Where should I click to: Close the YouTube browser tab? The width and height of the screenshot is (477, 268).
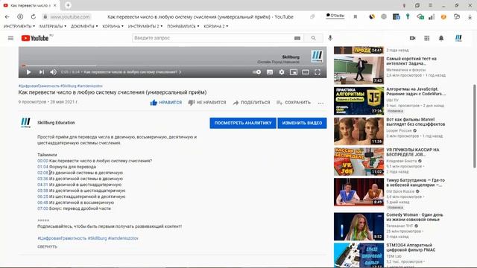pyautogui.click(x=54, y=5)
